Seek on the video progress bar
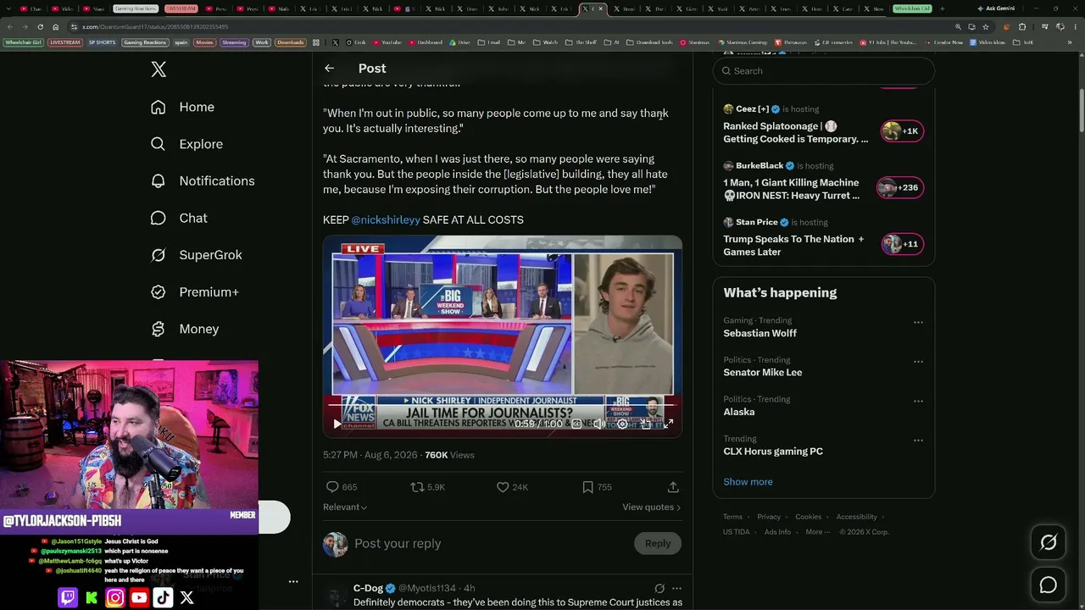 tap(502, 405)
